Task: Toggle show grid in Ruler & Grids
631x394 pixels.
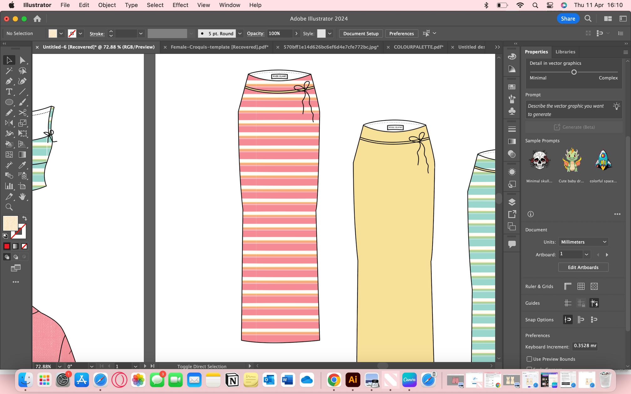Action: (x=581, y=286)
